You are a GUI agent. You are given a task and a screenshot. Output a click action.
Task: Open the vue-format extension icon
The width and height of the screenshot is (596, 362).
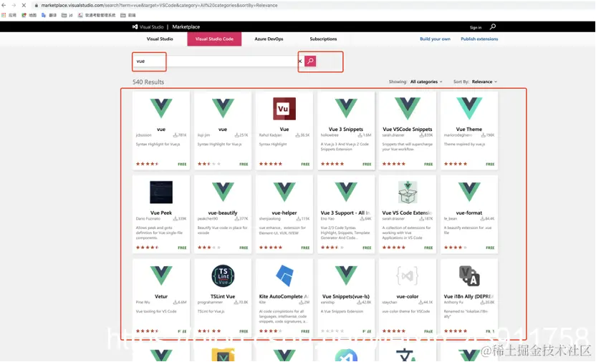coord(469,192)
